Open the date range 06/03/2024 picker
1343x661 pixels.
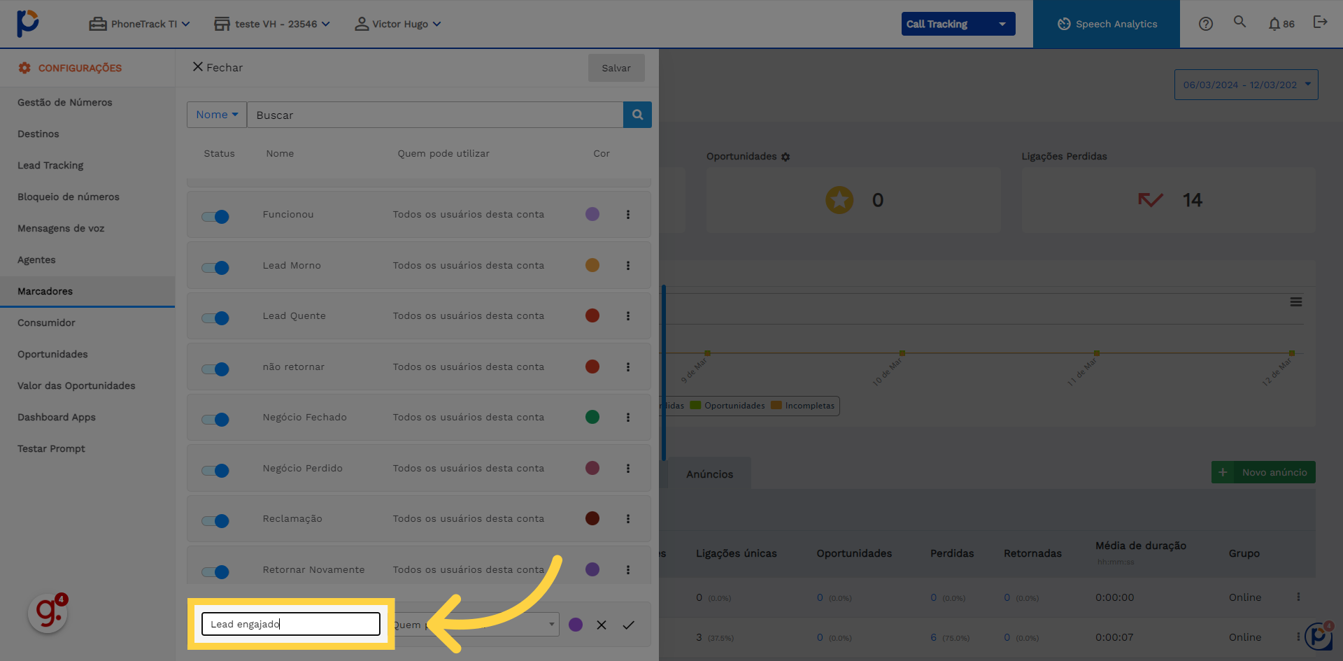pos(1246,85)
